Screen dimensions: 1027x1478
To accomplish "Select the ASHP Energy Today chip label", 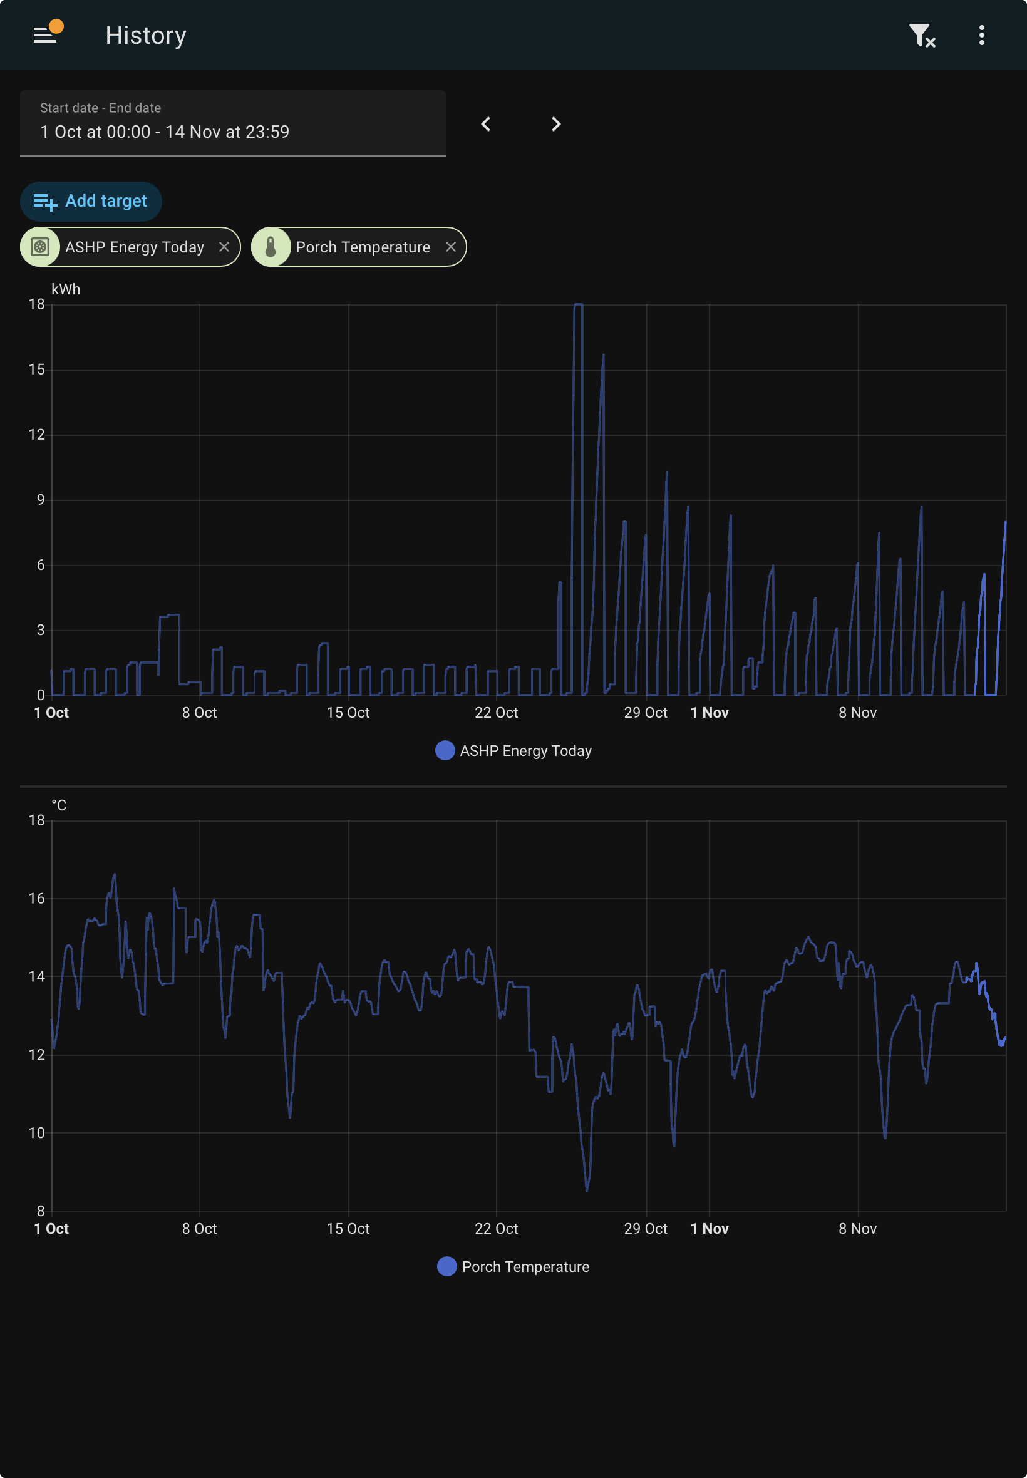I will [135, 248].
